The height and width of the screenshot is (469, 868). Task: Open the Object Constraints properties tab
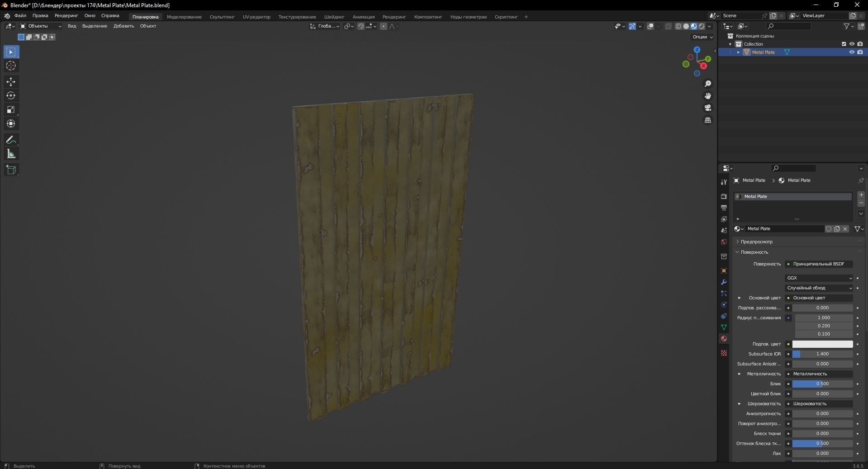click(x=724, y=316)
